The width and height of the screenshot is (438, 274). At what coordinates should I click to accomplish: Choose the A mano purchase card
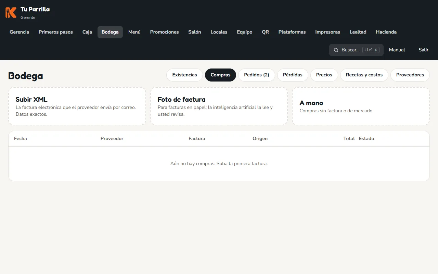click(x=361, y=106)
